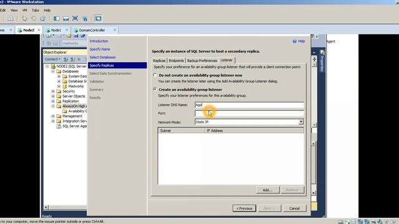399x224 pixels.
Task: Close the Node2 VM tab
Action: pyautogui.click(x=39, y=30)
